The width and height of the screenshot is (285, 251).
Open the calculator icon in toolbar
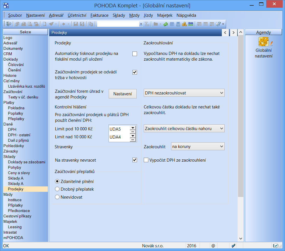pyautogui.click(x=178, y=24)
